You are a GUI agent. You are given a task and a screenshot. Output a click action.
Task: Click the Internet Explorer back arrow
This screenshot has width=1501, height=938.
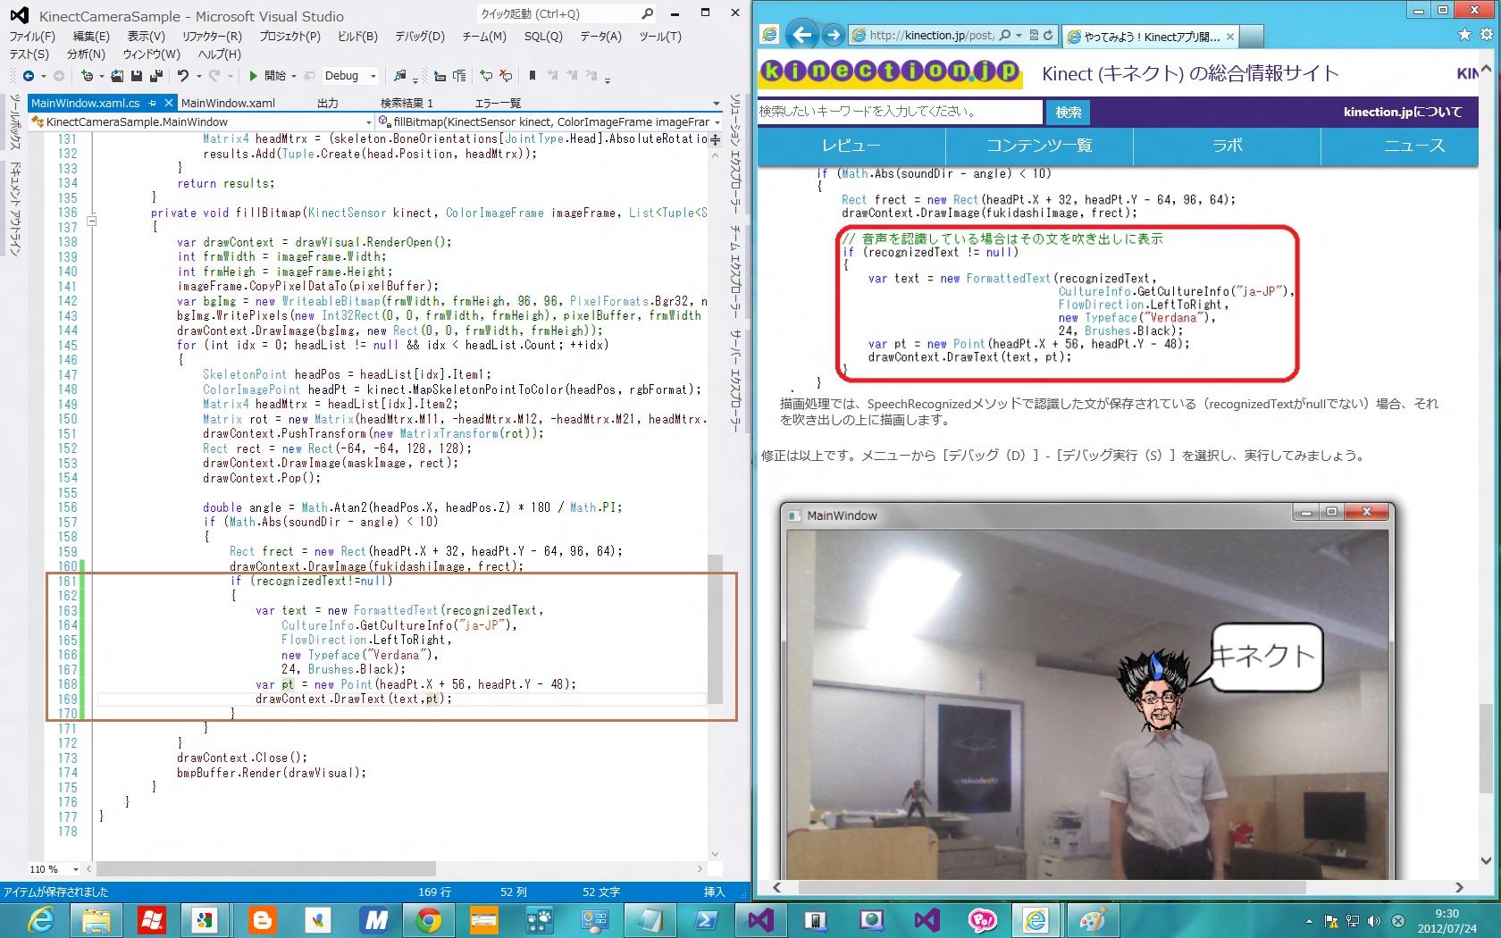(802, 35)
